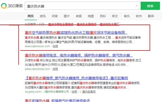Open the 重庆赶集网 热水器维修 result title
Viewport: 162px width, 102px height.
[76, 78]
